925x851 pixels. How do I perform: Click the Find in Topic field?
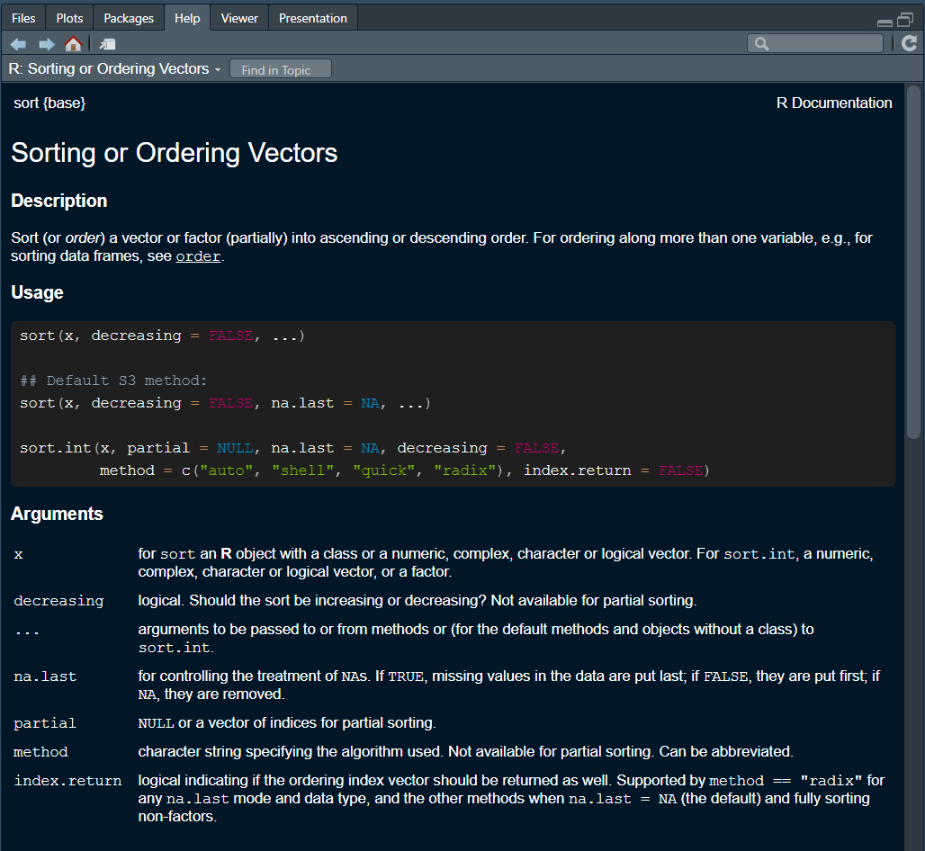[x=281, y=70]
